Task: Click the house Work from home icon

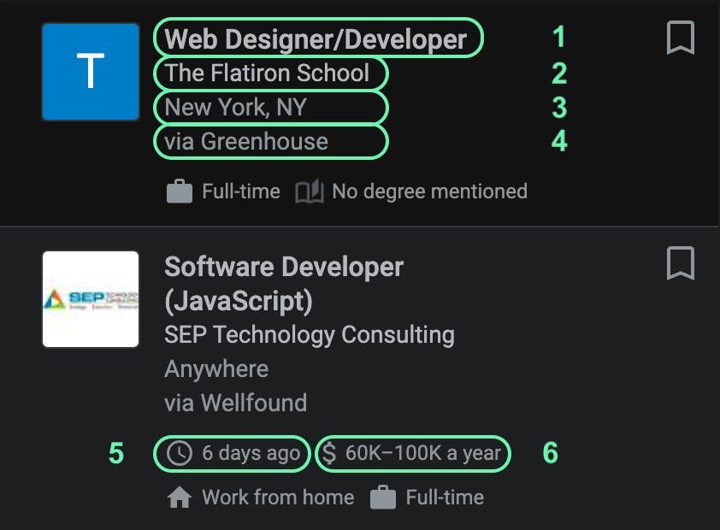Action: (179, 498)
